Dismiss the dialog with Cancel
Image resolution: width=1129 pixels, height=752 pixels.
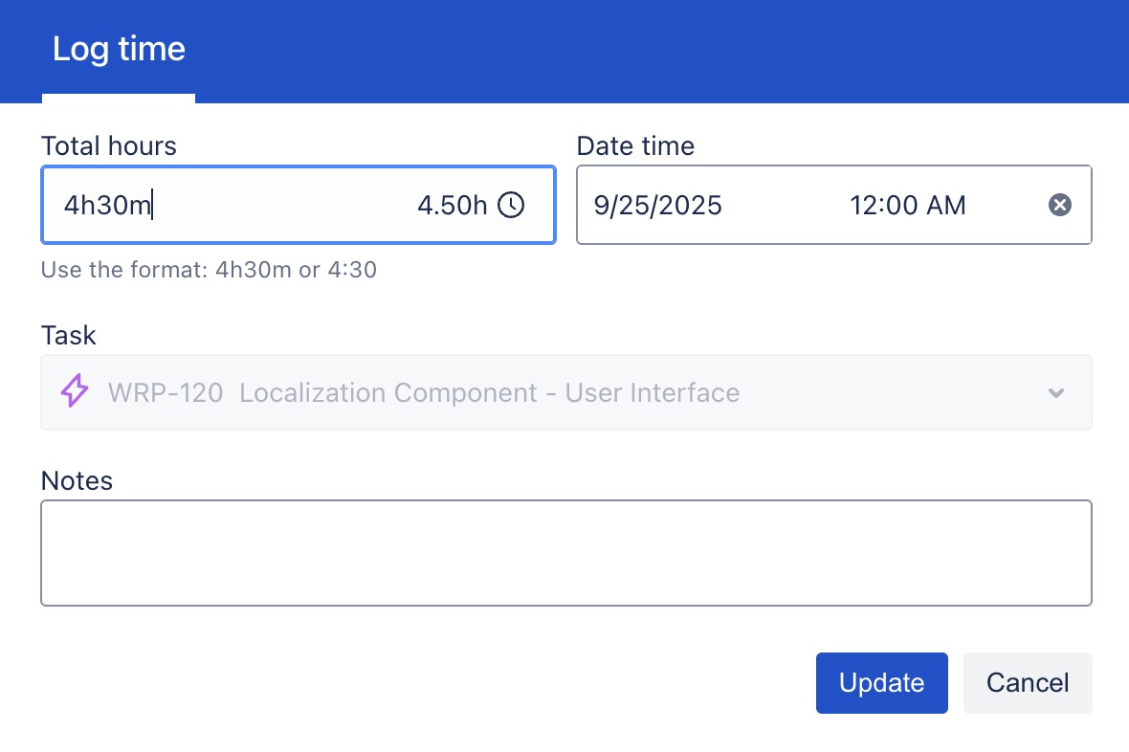coord(1027,683)
